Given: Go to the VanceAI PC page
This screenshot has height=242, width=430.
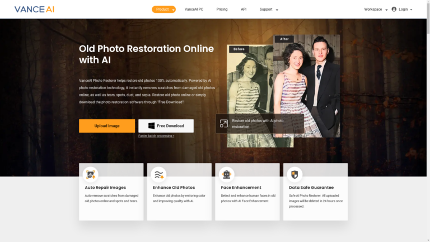Looking at the screenshot, I should [x=194, y=10].
